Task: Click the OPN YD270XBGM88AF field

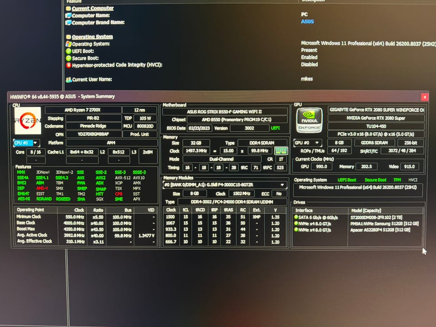Action: point(94,134)
